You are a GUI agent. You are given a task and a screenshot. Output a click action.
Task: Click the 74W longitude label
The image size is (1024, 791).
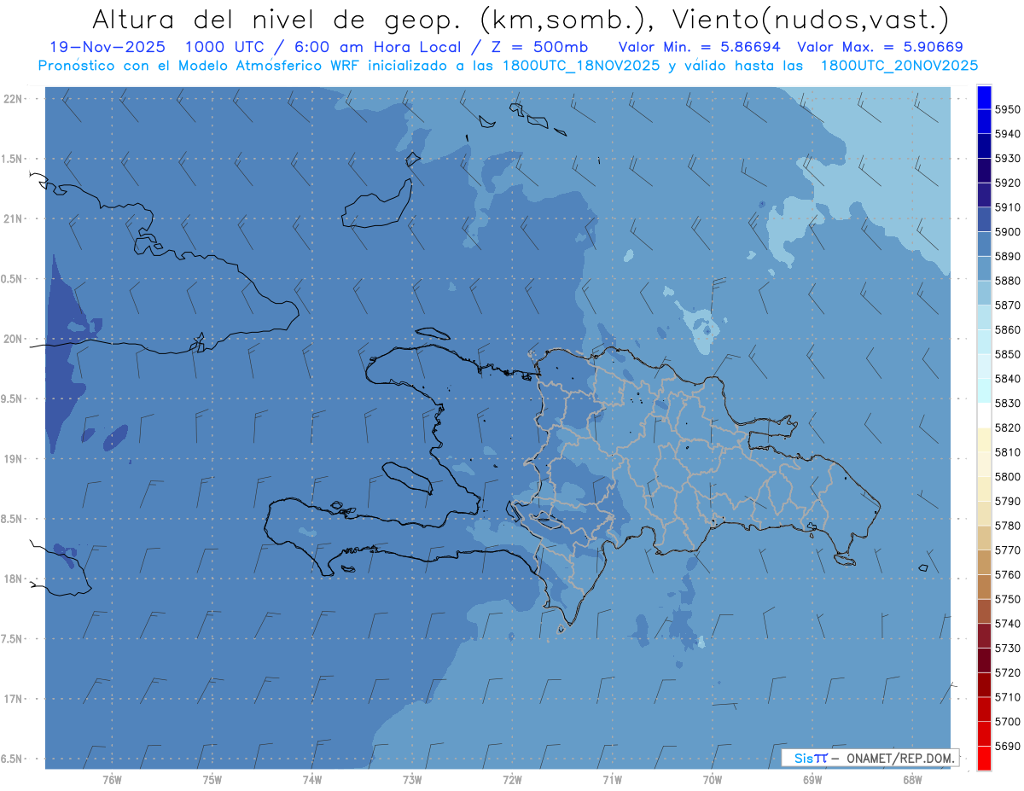312,780
